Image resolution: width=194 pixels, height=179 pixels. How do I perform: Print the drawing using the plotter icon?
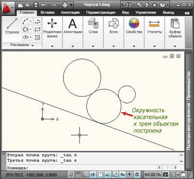pos(65,5)
